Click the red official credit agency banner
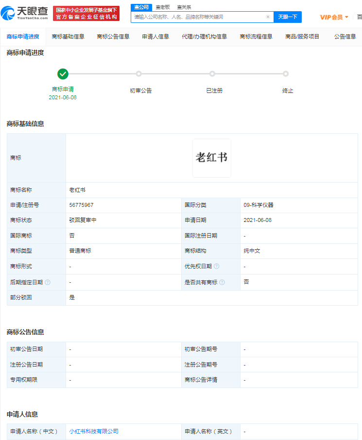 point(86,14)
